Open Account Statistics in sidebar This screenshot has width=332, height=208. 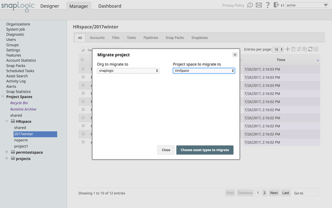(x=21, y=60)
